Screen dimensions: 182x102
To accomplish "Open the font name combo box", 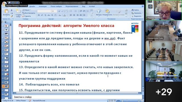I will pyautogui.click(x=44, y=11).
